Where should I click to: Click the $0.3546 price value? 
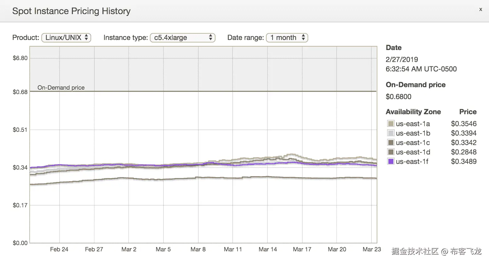pos(464,124)
